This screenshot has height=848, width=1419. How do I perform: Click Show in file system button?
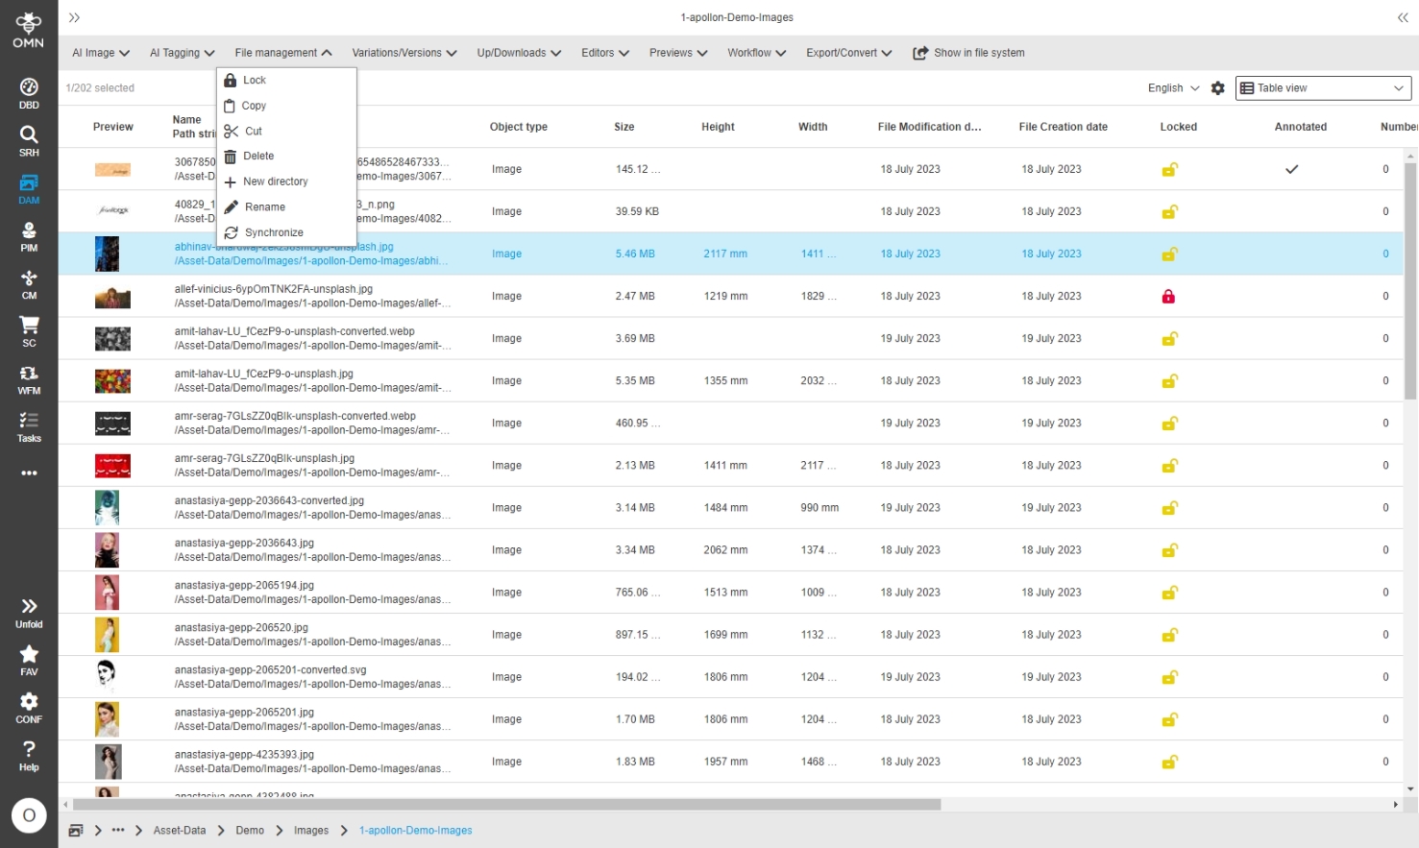tap(968, 53)
